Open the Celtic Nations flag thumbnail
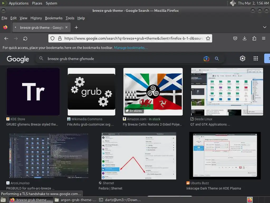Viewport: 270px width, 203px height. (153, 92)
